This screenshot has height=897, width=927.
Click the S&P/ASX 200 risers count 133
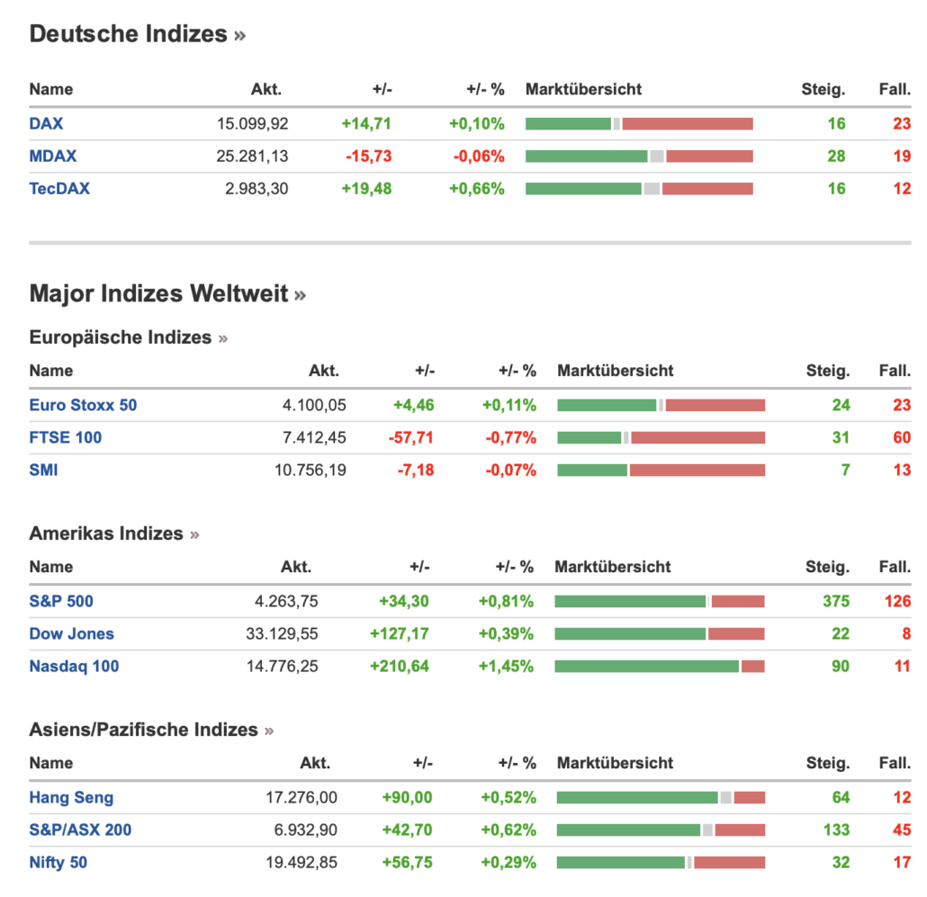tap(836, 830)
